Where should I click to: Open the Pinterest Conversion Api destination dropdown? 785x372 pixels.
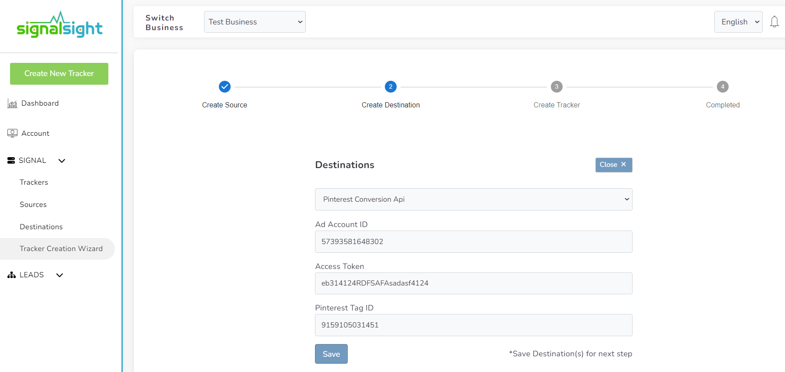point(474,199)
